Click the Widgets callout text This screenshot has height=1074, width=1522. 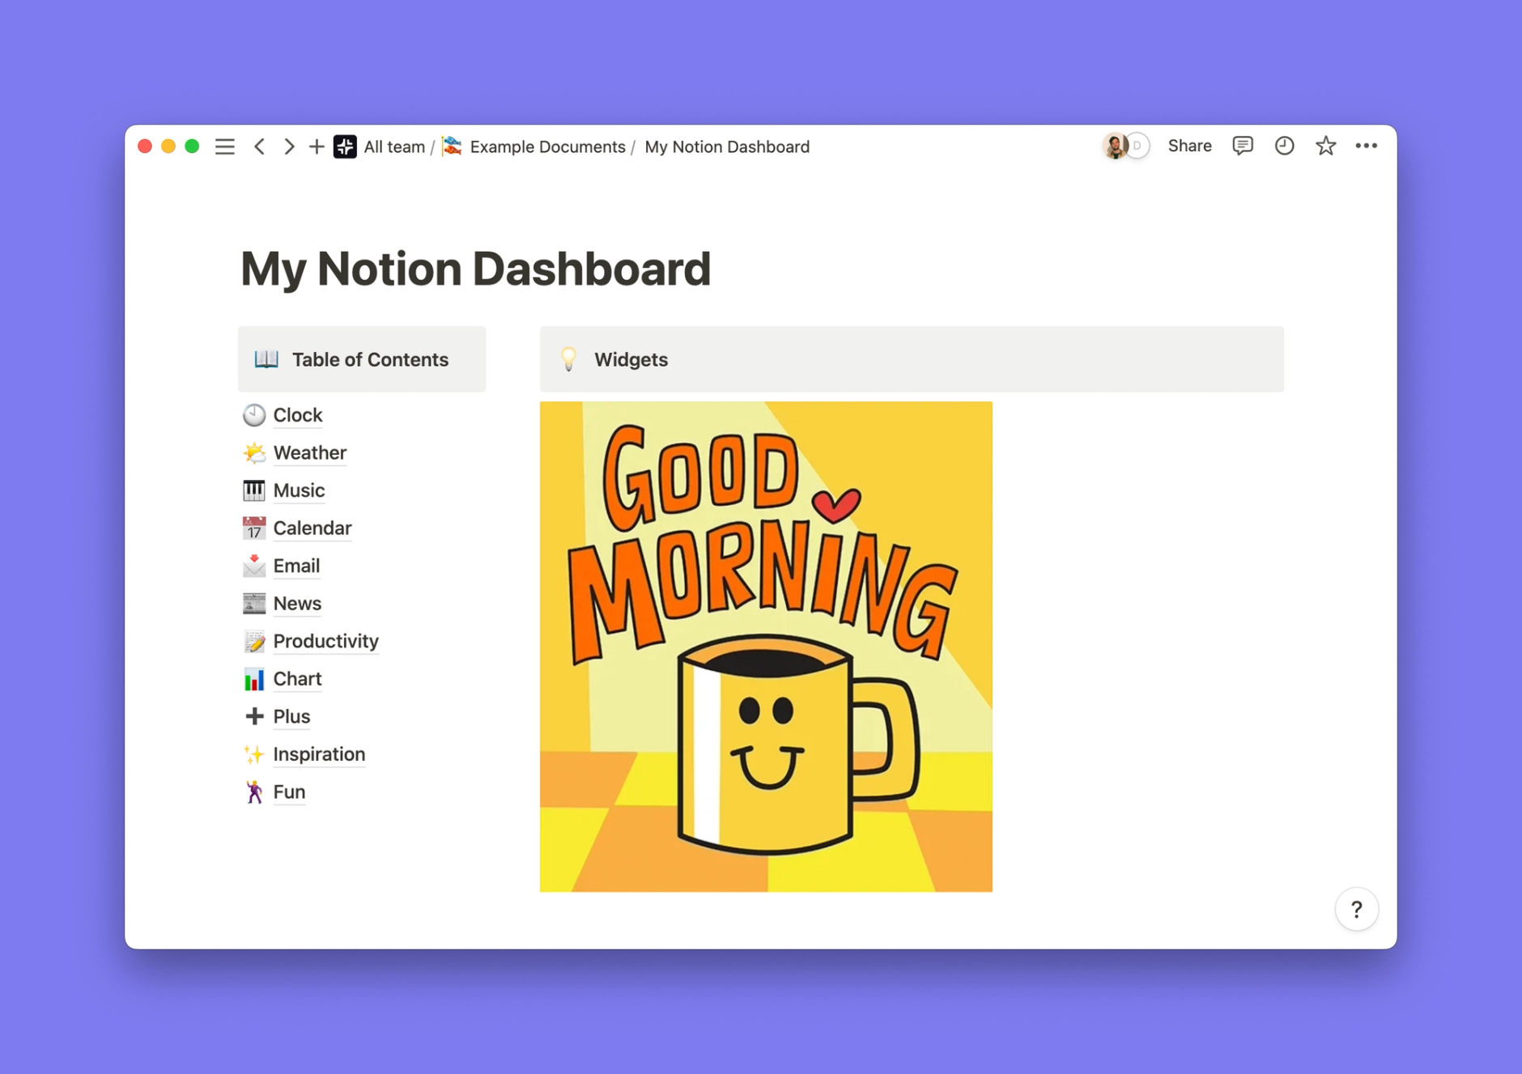coord(631,359)
